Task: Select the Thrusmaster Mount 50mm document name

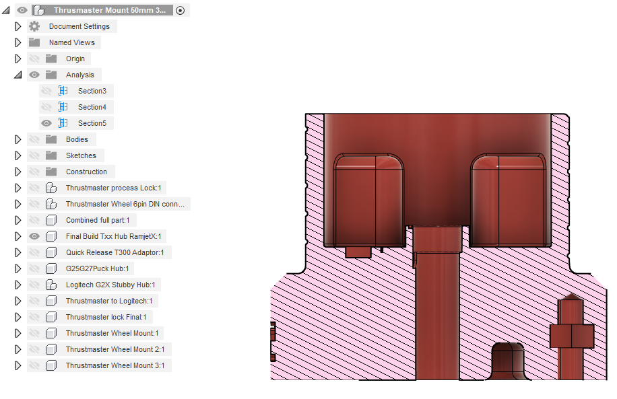Action: point(110,10)
